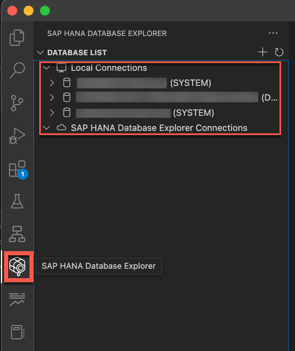
Task: Select SAP HANA Database Explorer Connections label
Action: click(x=159, y=128)
